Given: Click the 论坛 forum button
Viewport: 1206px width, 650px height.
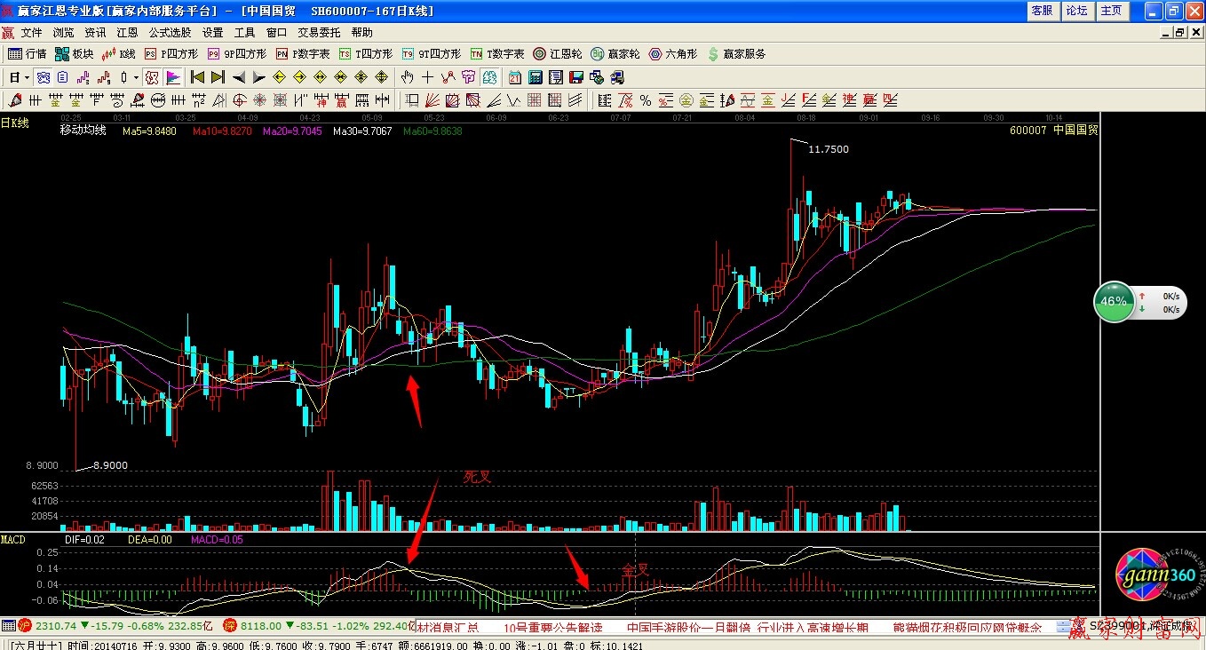Looking at the screenshot, I should point(1076,11).
